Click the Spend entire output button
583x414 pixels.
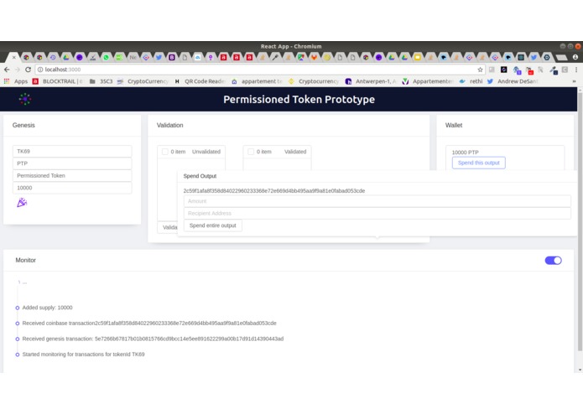tap(213, 225)
